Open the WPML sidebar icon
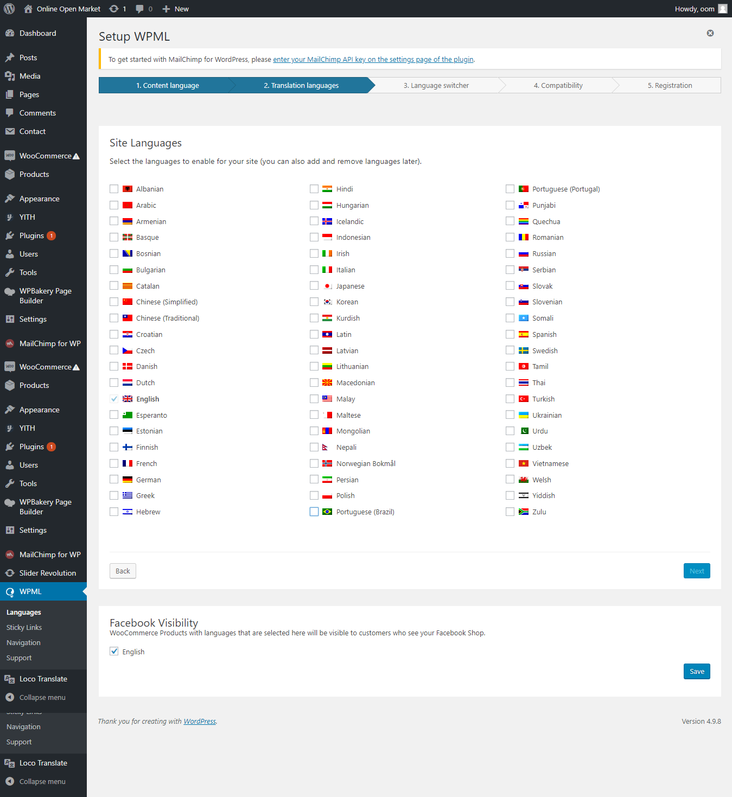The image size is (732, 797). 10,591
